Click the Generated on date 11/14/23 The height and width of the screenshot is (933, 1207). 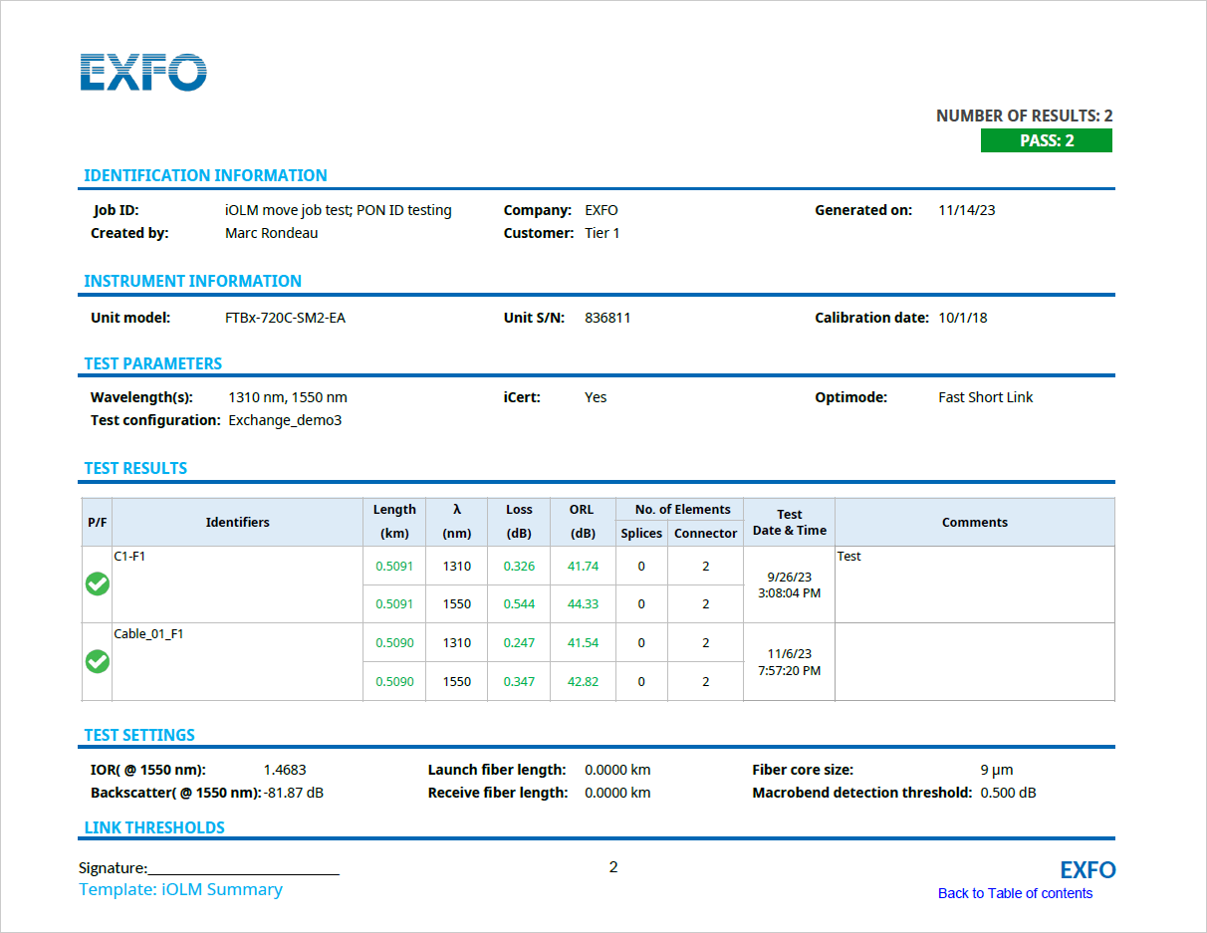click(967, 210)
